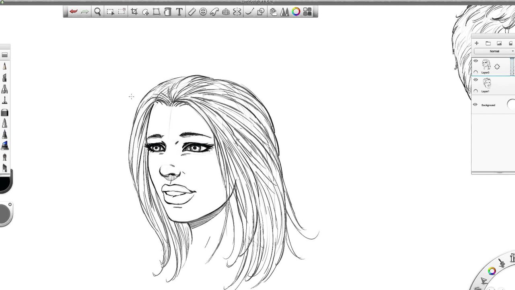Select the highlighted blue brush
Viewport: 515px width, 290px height.
click(4, 145)
